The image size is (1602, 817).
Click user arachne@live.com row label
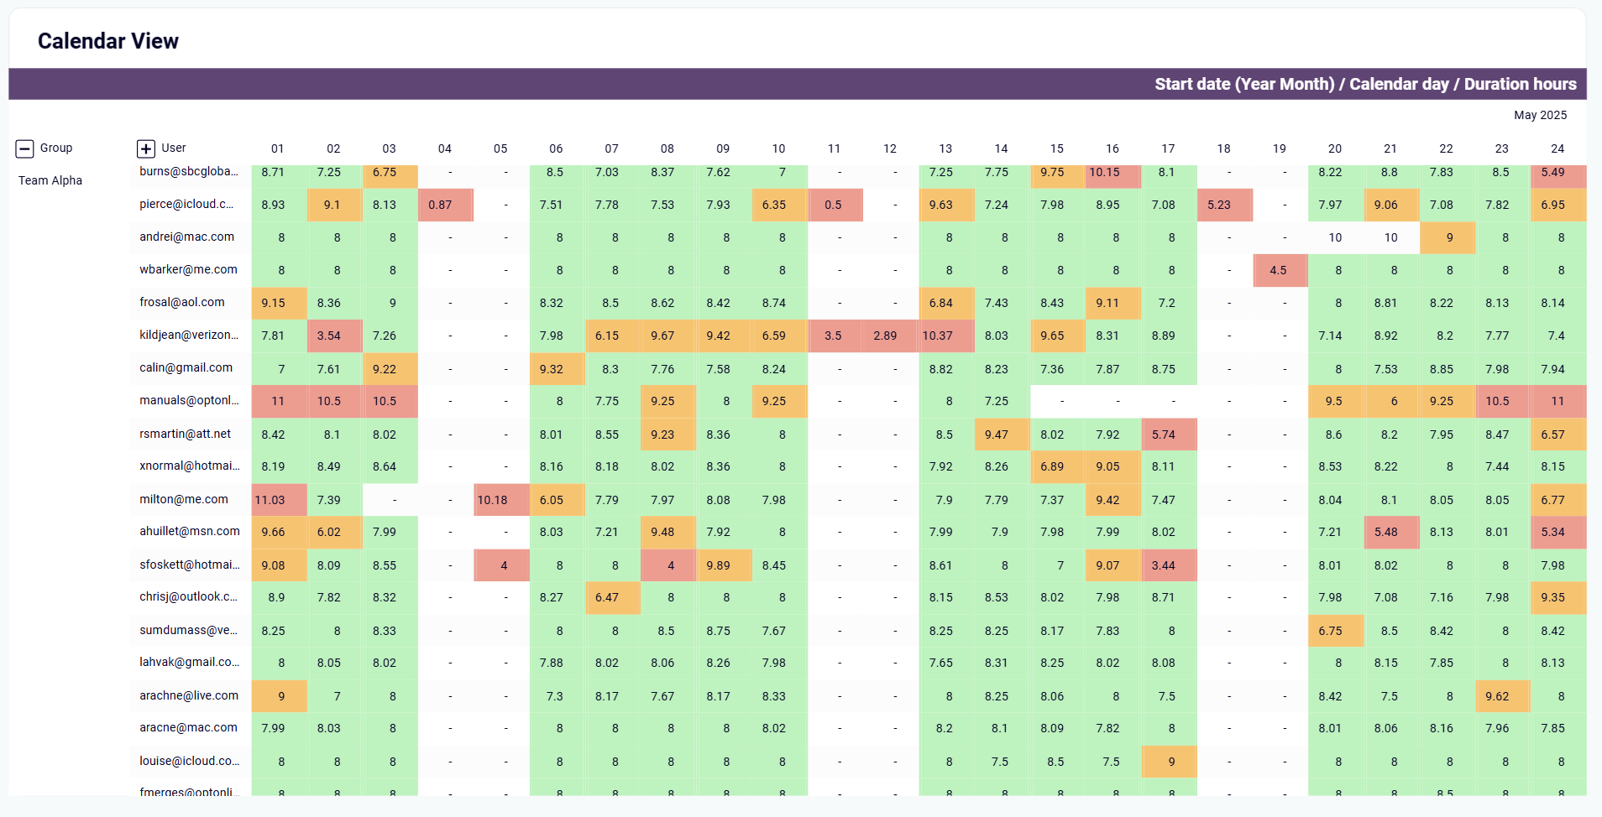coord(189,695)
